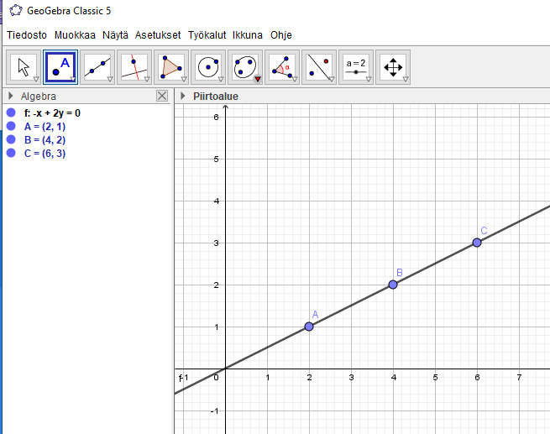Toggle visibility circle for point C
The width and height of the screenshot is (550, 434).
pyautogui.click(x=11, y=153)
